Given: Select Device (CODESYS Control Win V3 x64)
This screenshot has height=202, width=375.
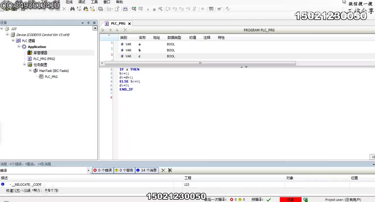Looking at the screenshot, I should 43,35.
